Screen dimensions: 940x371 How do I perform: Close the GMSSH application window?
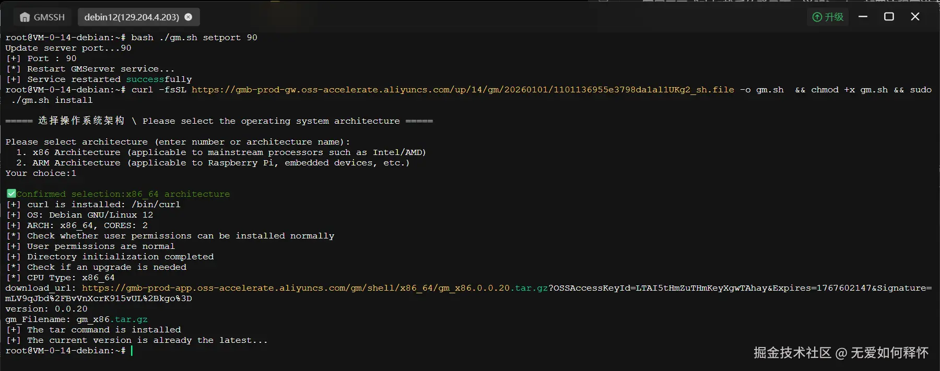point(915,17)
